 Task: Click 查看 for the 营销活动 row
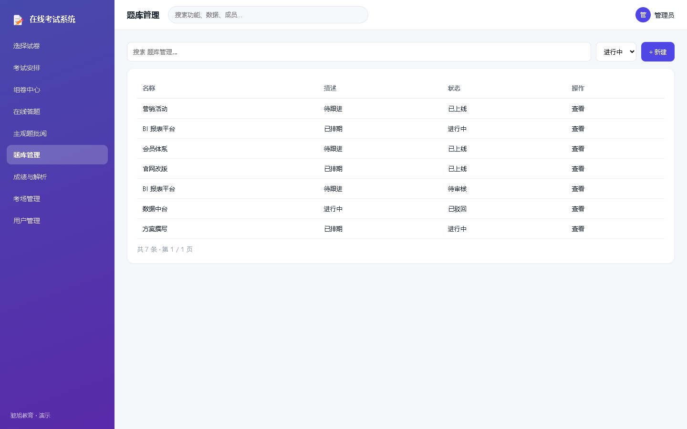[578, 109]
